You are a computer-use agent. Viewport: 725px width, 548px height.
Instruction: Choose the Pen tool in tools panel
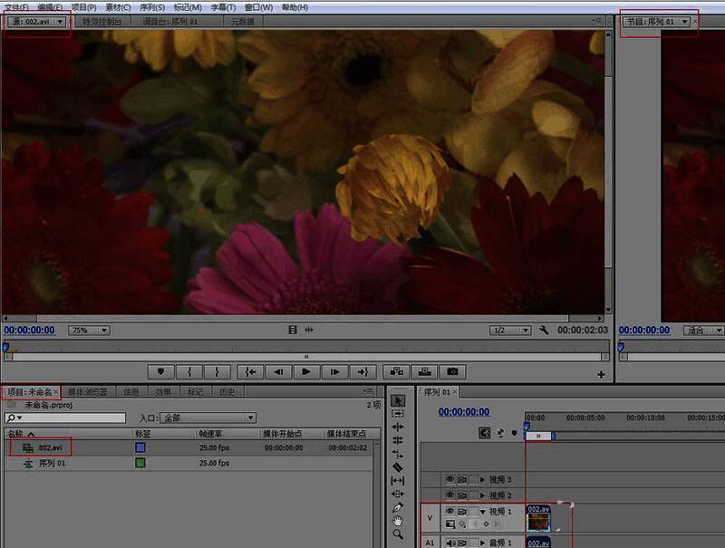(x=397, y=508)
